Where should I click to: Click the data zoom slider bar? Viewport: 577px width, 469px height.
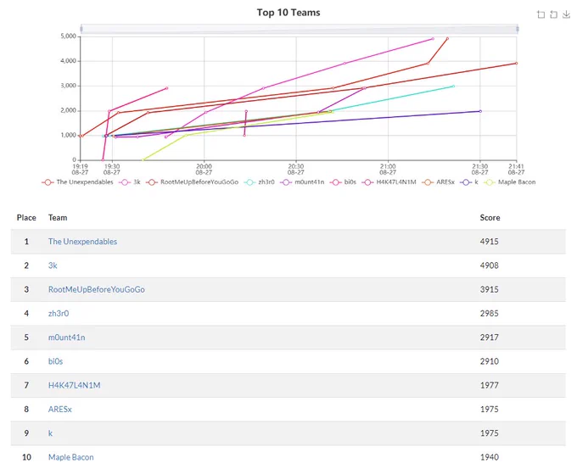(x=300, y=29)
